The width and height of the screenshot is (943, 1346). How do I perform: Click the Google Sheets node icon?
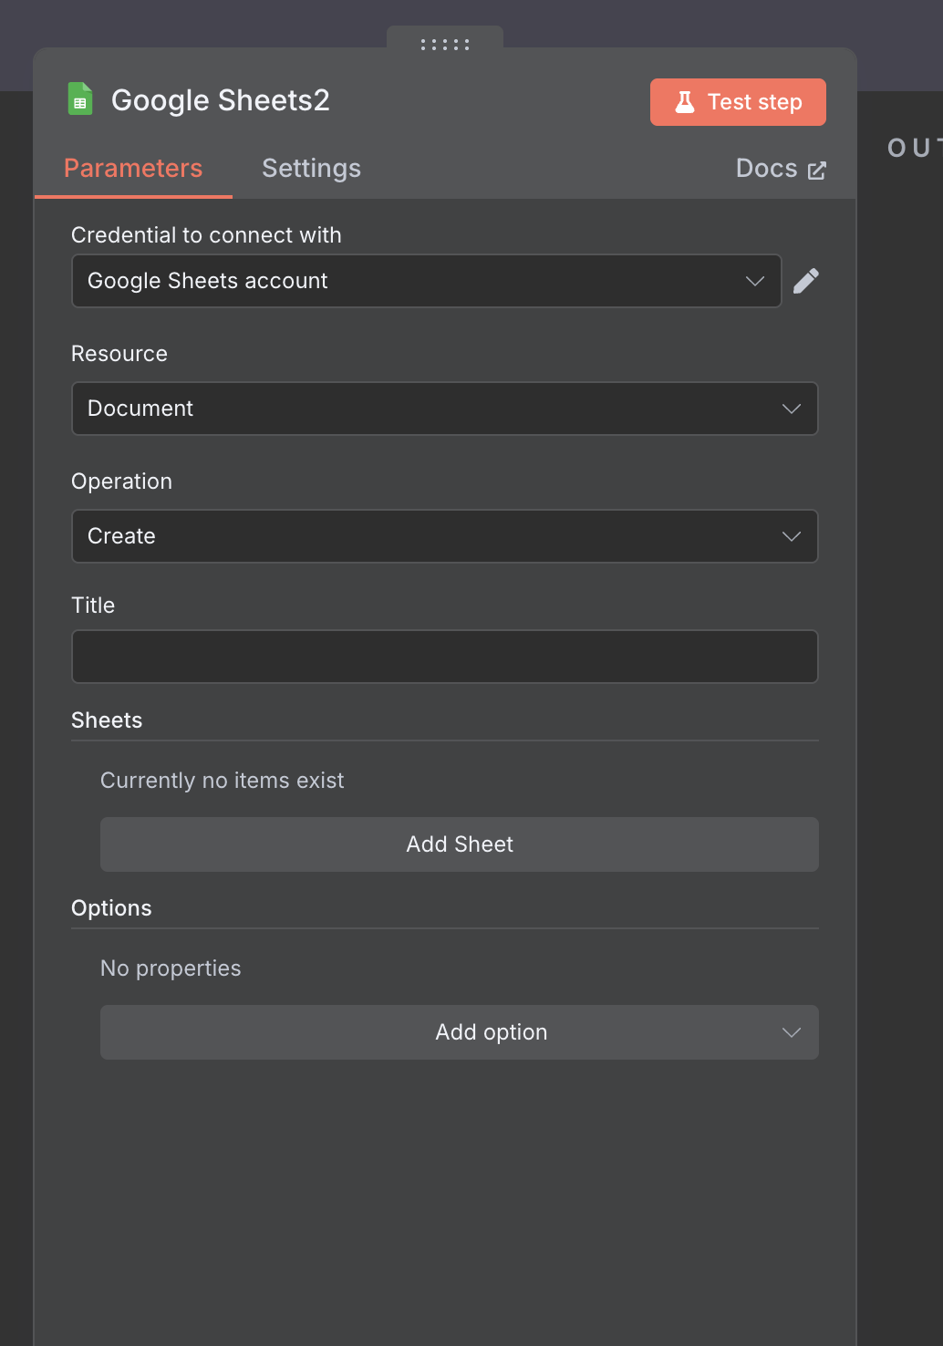[80, 98]
